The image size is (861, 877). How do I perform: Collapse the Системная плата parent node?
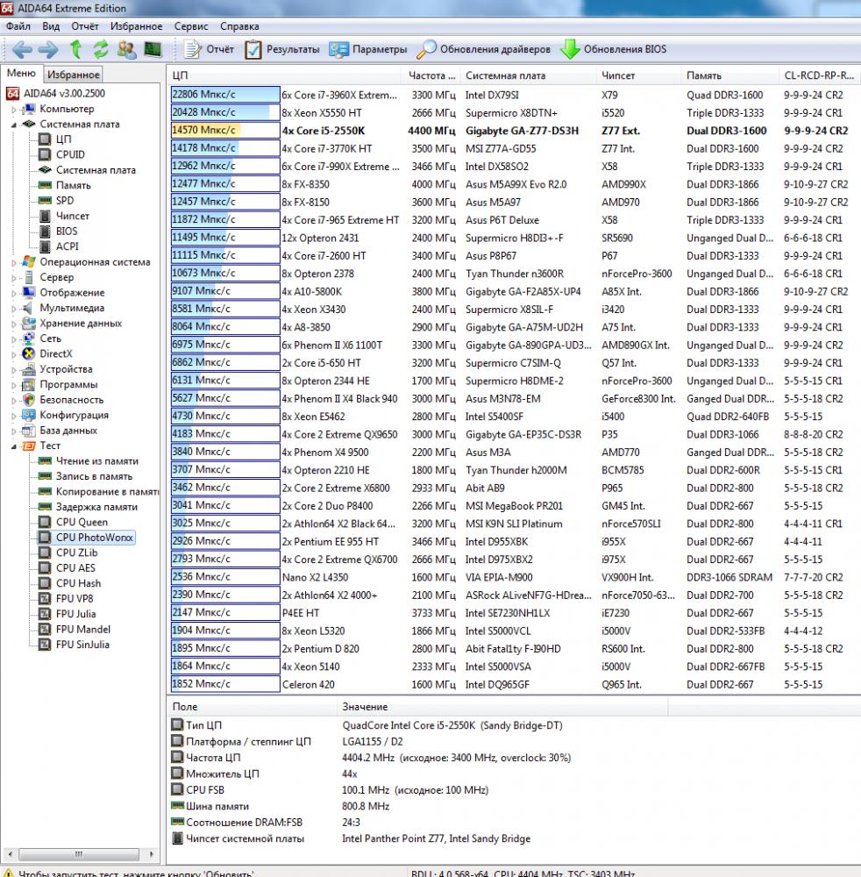(14, 125)
